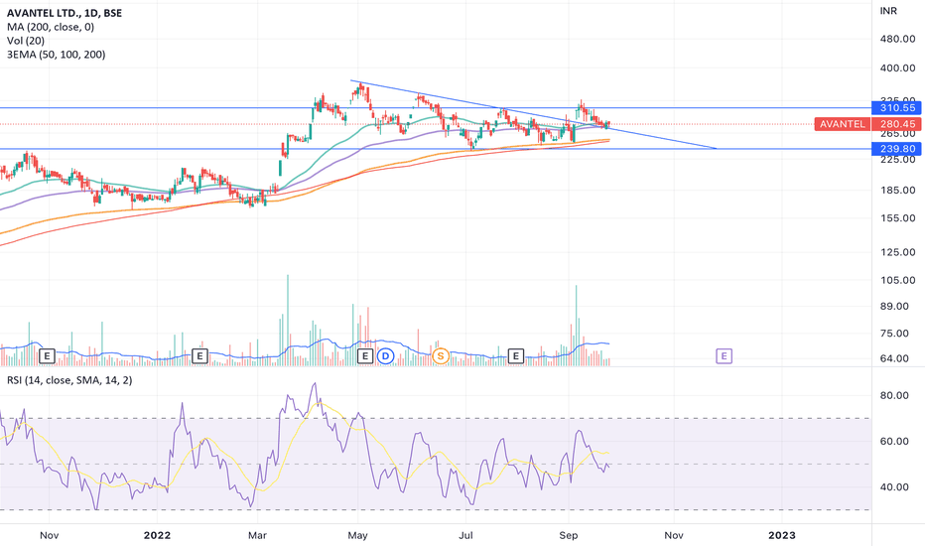Image resolution: width=925 pixels, height=546 pixels.
Task: Click the 75.00 price axis value
Action: tap(894, 333)
